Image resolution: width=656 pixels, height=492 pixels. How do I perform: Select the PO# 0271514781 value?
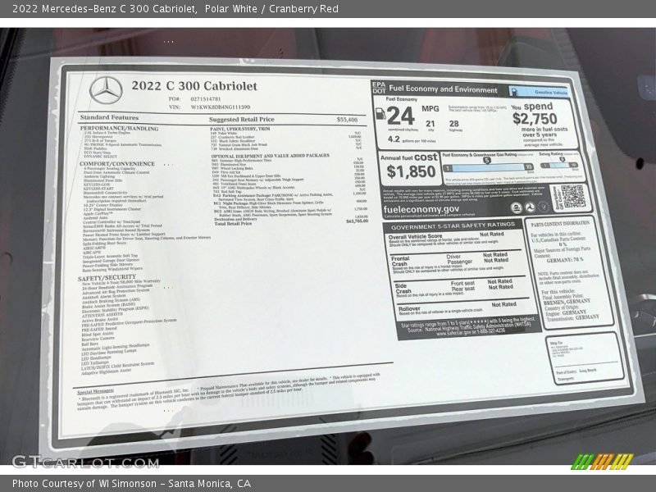click(206, 99)
